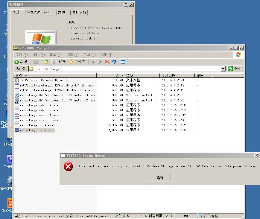260x219 pixels.
Task: Click the green Go (转到) button
Action: coord(234,69)
